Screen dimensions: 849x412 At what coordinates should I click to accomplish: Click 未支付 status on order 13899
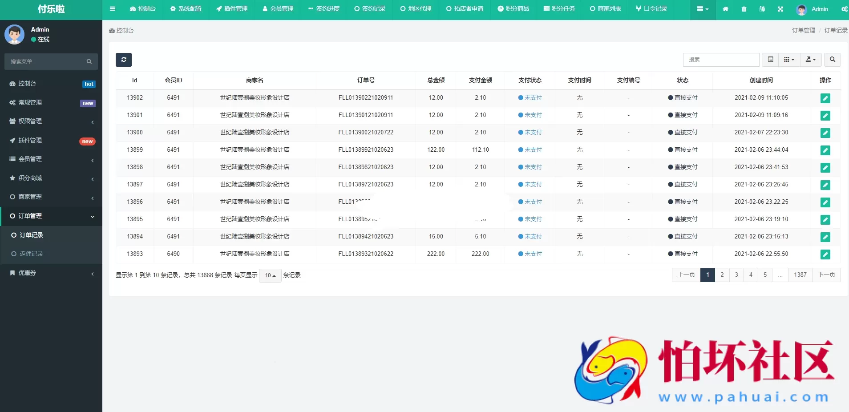(x=530, y=149)
